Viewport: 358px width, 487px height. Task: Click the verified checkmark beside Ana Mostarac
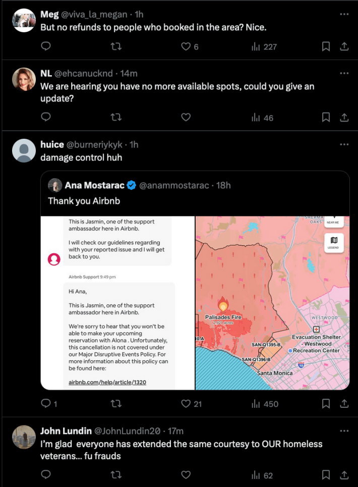click(x=131, y=185)
